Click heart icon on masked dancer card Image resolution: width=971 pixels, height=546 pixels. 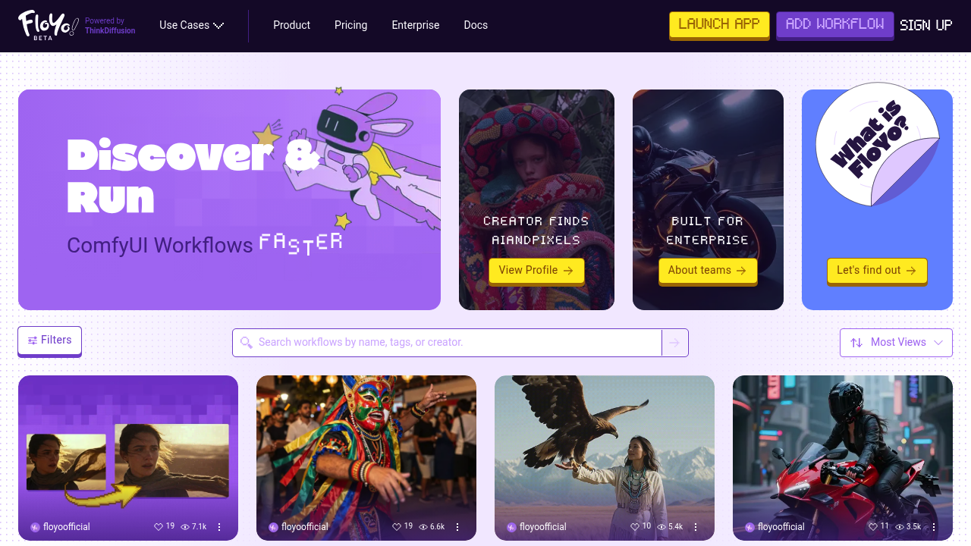tap(397, 526)
